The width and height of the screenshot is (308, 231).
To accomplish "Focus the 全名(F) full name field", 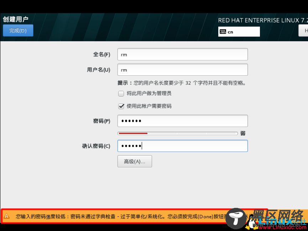I will (x=182, y=54).
